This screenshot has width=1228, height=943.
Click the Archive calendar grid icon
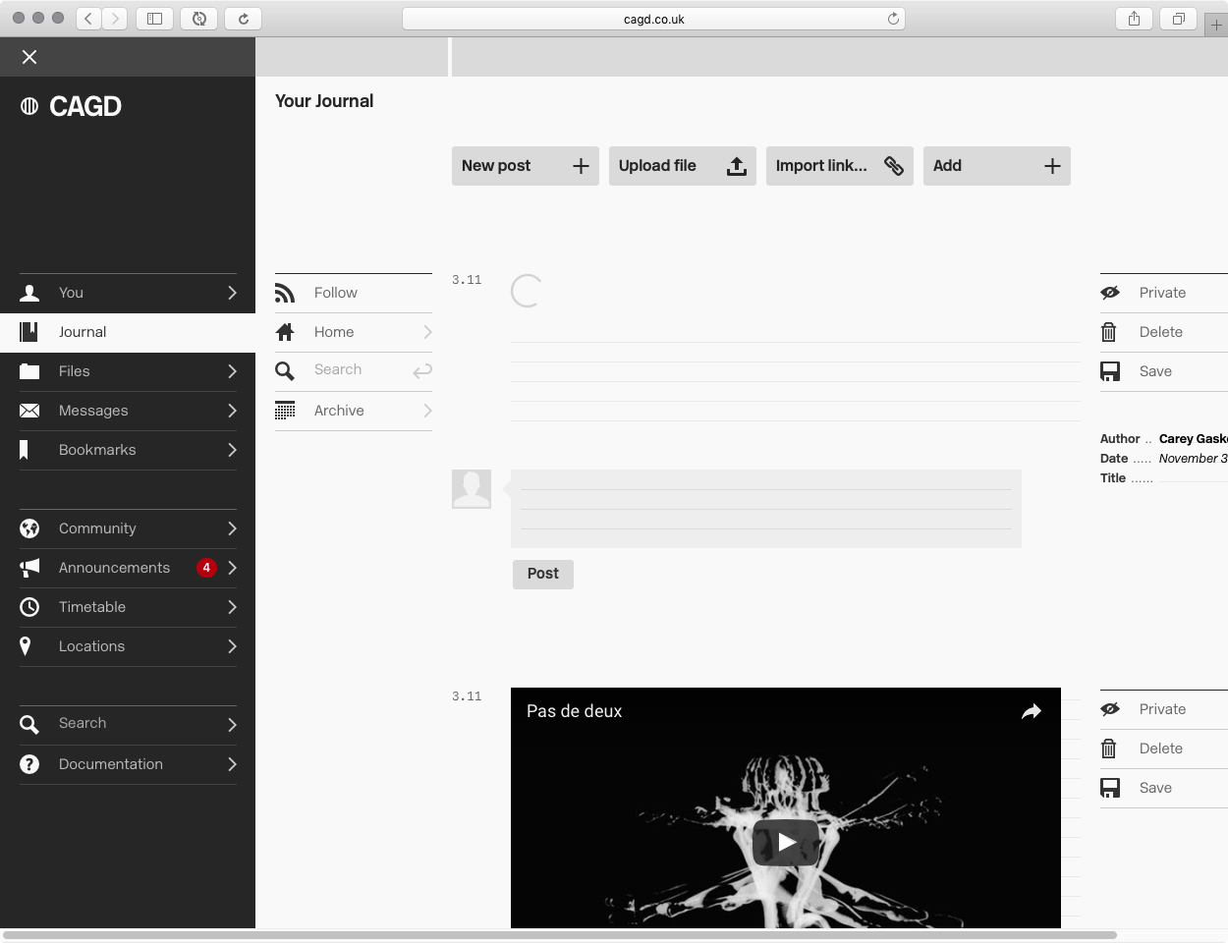tap(285, 411)
